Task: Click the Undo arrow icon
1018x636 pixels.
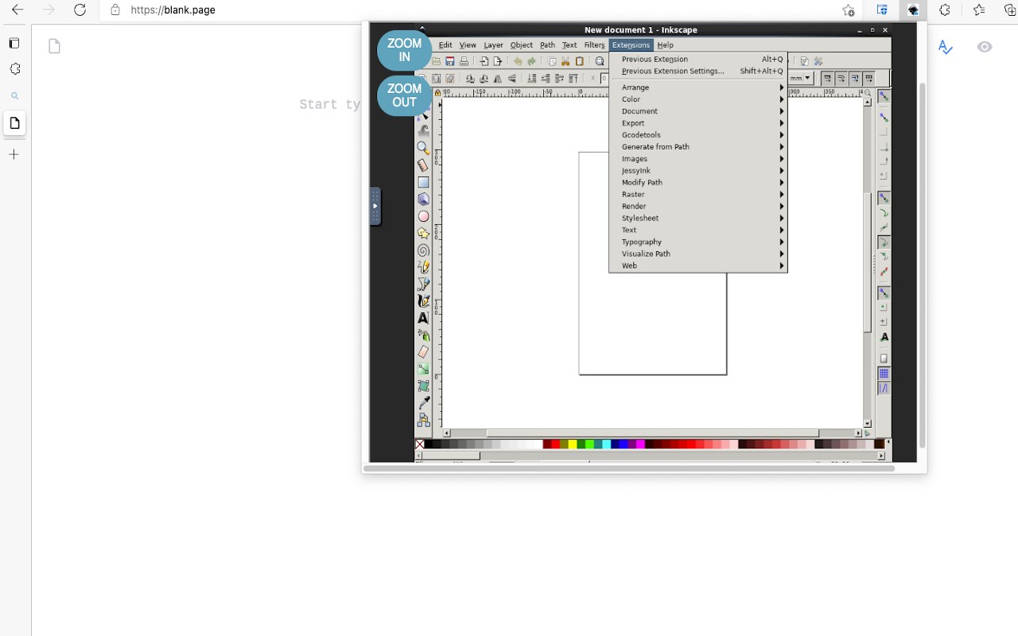Action: coord(518,61)
